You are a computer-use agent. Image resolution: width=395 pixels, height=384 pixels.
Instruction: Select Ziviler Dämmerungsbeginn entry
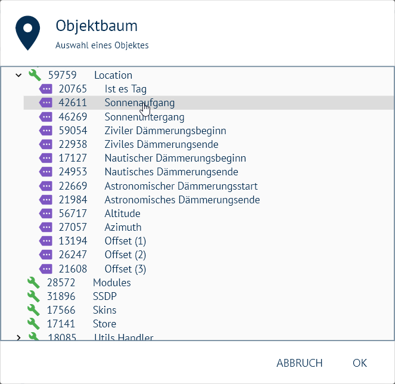click(x=165, y=131)
